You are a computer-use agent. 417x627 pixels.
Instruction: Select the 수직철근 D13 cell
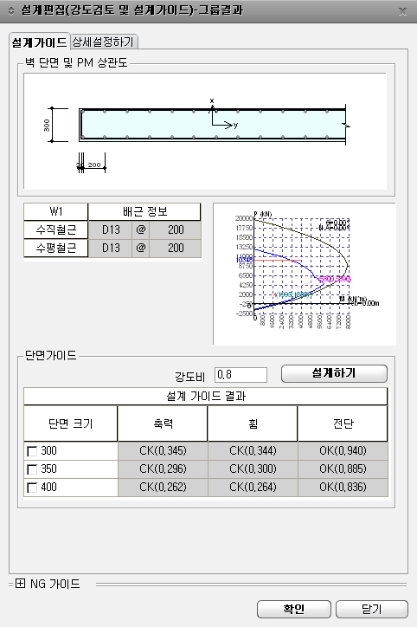click(x=111, y=229)
